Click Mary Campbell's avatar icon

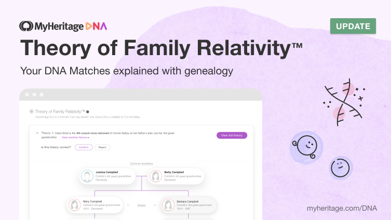click(x=75, y=205)
